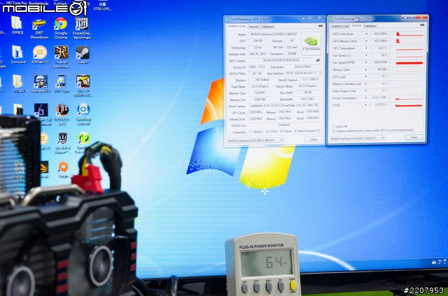
Task: Open the Street Fighter desktop shortcut
Action: (x=83, y=85)
